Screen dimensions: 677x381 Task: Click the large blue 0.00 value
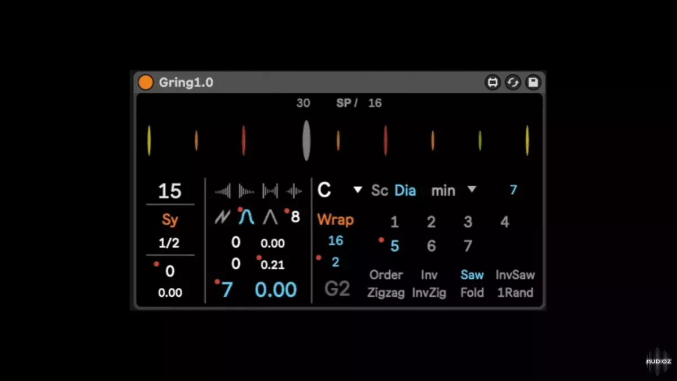[275, 290]
